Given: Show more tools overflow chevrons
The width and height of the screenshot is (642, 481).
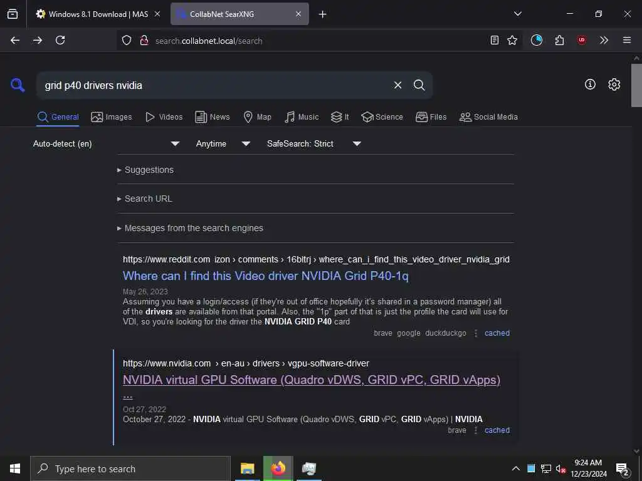Looking at the screenshot, I should click(x=604, y=40).
